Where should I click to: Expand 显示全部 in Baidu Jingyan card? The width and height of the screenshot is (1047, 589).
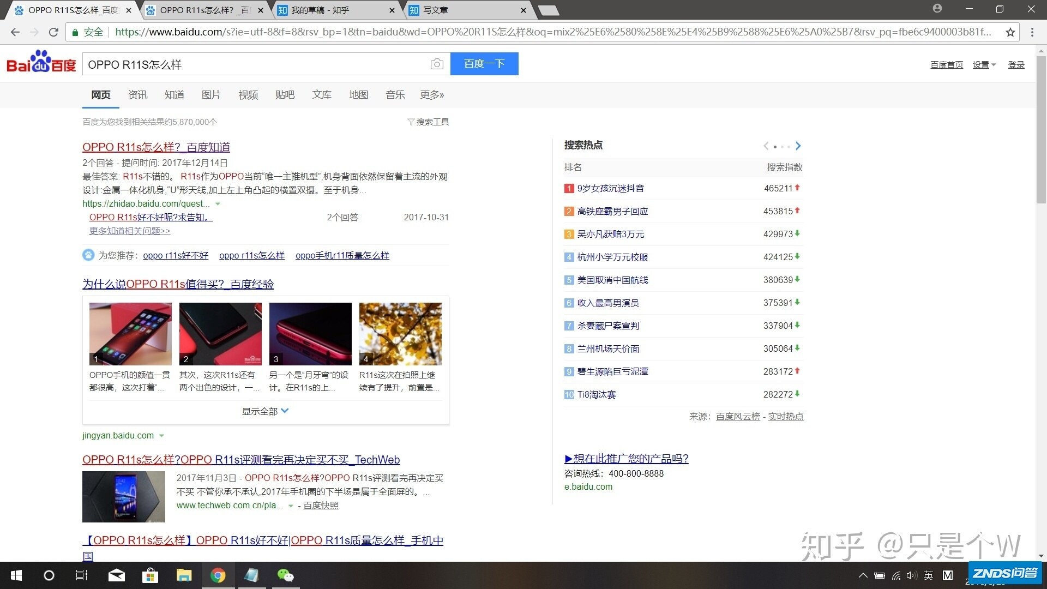[266, 411]
